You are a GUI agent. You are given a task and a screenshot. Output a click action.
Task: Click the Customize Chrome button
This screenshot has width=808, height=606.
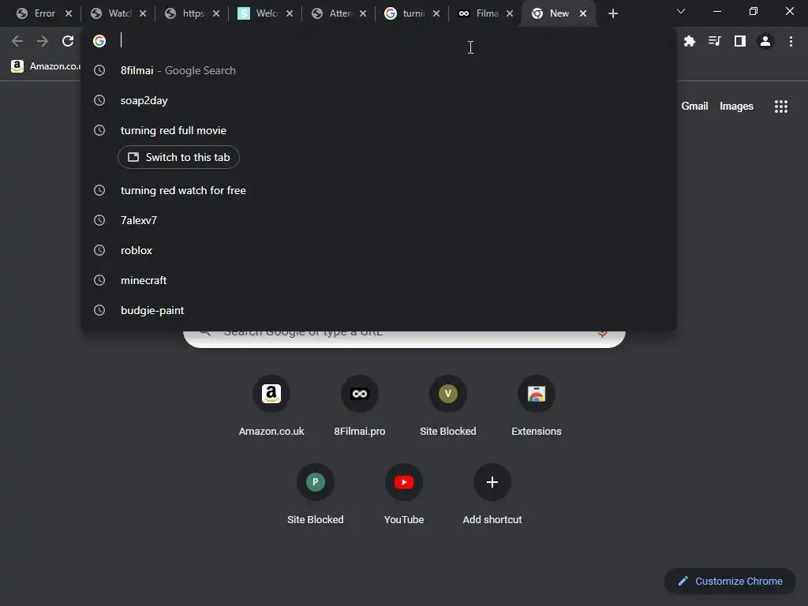click(x=730, y=582)
